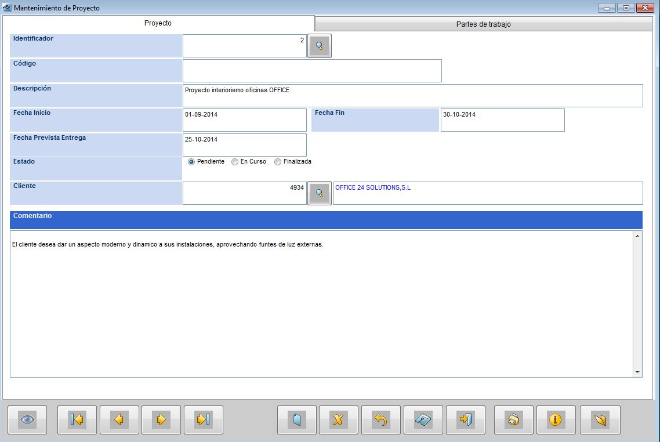This screenshot has height=442, width=660.
Task: Click the printer icon button
Action: (x=513, y=419)
